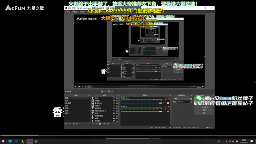
Task: Adjust 麦克风/Aux volume slider handle
Action: pyautogui.click(x=161, y=103)
